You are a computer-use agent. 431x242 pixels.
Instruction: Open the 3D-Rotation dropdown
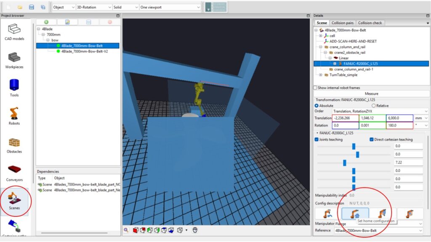coord(94,7)
